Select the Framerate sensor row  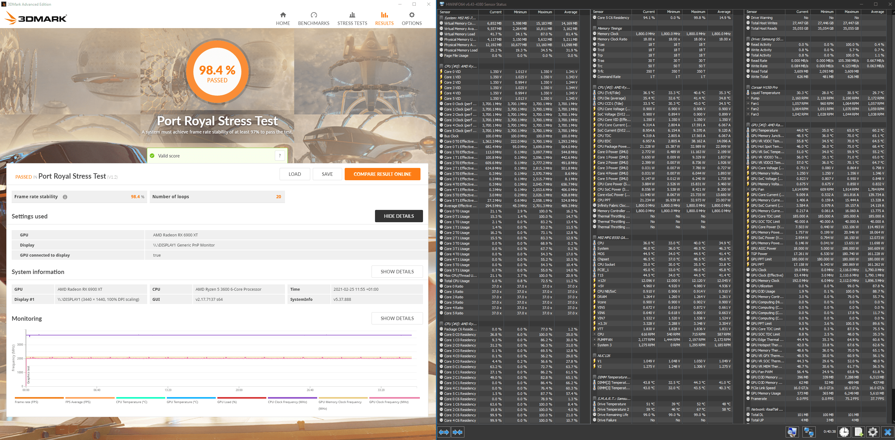click(x=815, y=399)
